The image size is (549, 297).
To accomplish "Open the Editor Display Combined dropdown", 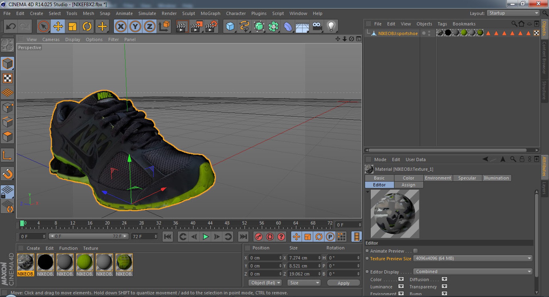I will [473, 272].
